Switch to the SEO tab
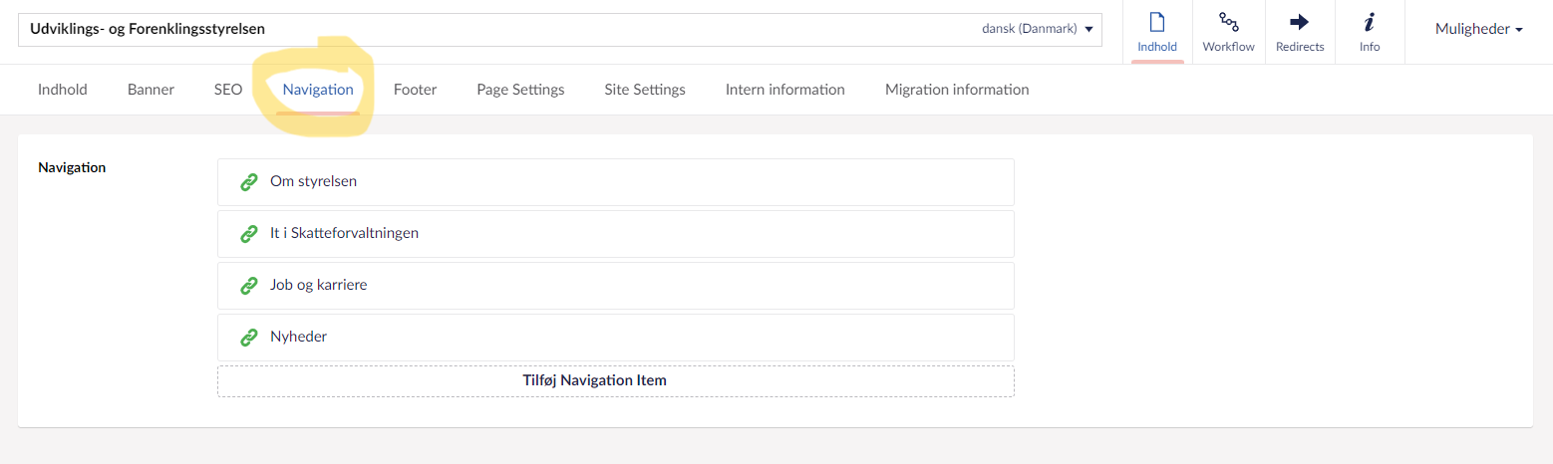Viewport: 1553px width, 464px height. (228, 90)
